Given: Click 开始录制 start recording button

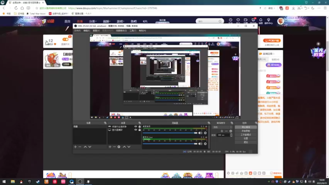Looking at the screenshot, I should 246,131.
